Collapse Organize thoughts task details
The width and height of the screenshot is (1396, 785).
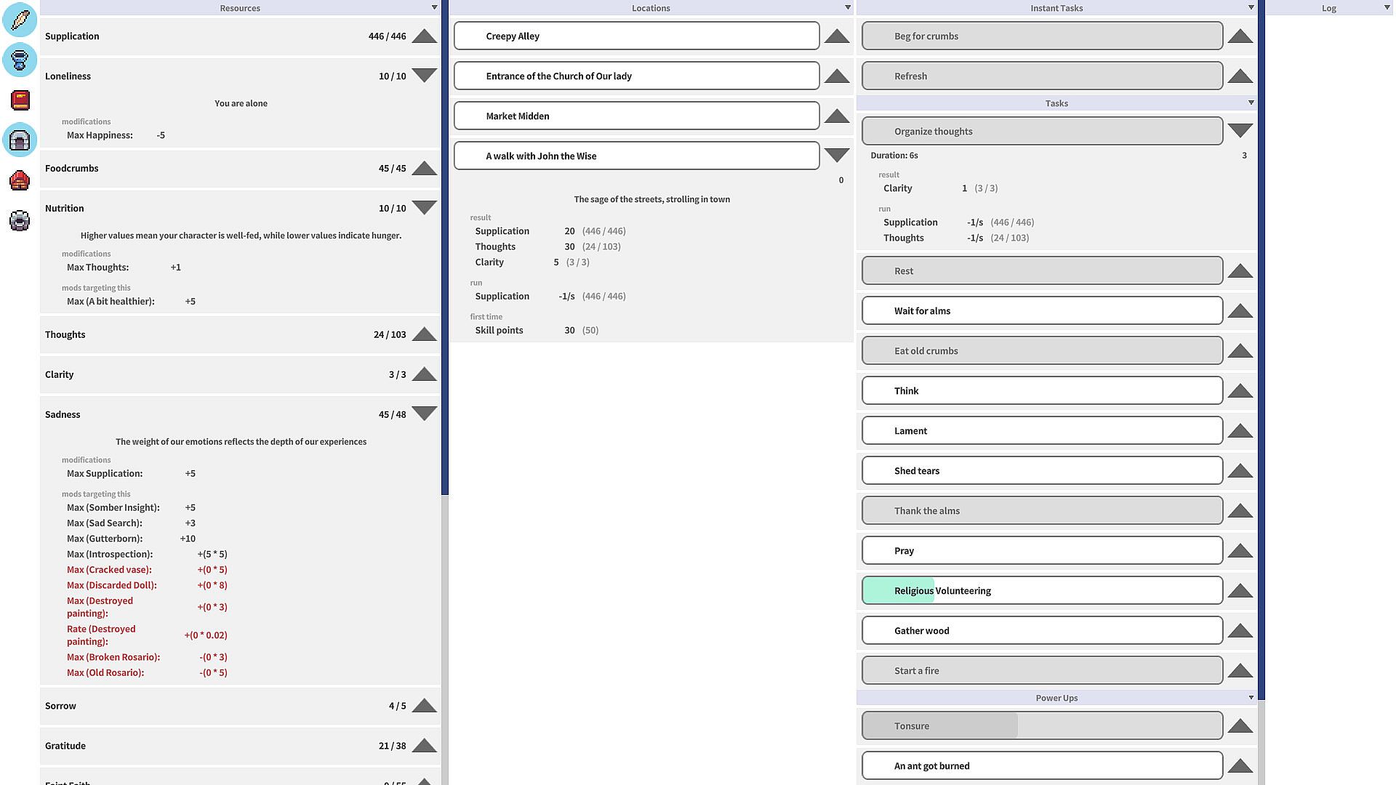click(x=1240, y=131)
